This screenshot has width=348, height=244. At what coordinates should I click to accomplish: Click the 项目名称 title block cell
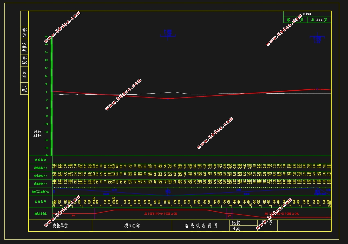point(132,226)
